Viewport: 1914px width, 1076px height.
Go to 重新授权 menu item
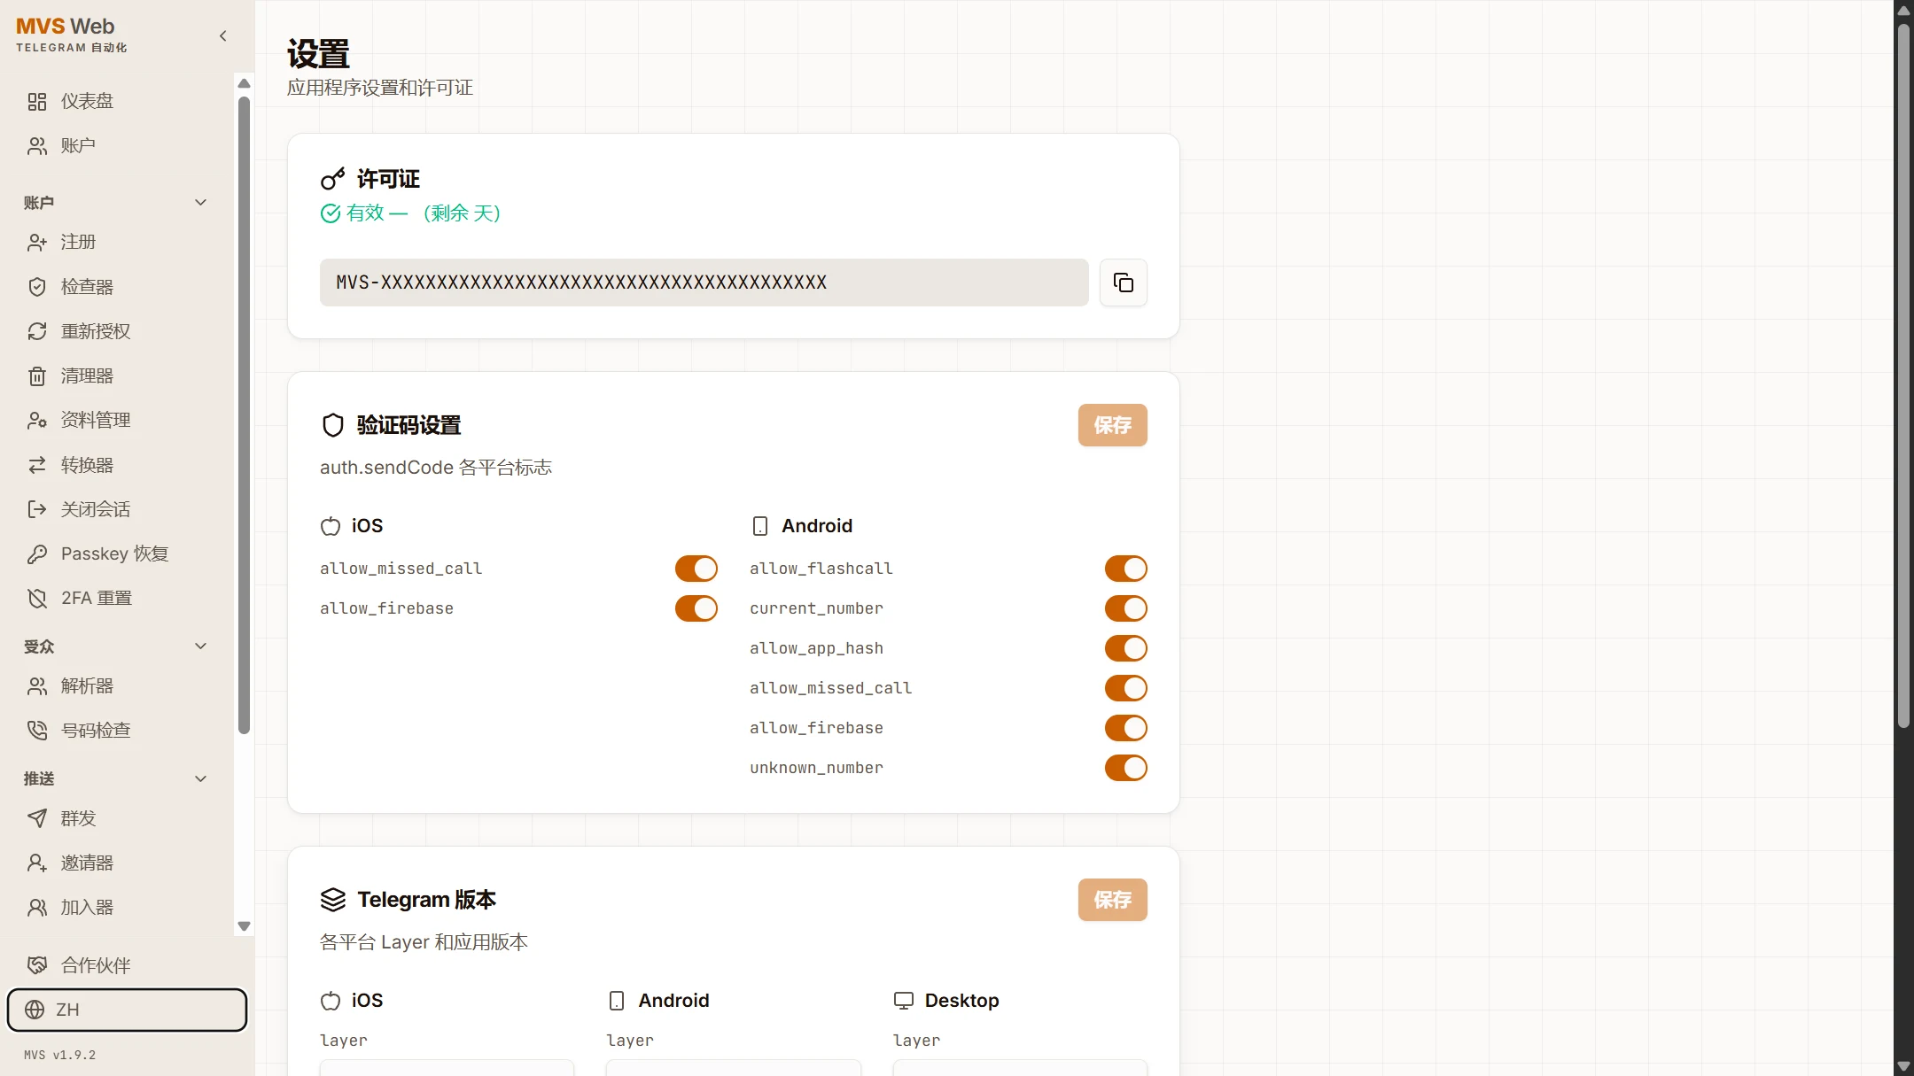95,331
